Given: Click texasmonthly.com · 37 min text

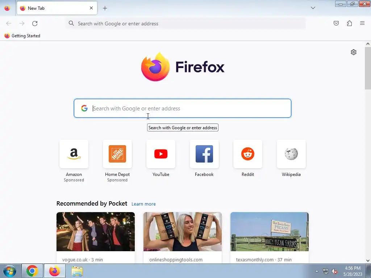Looking at the screenshot, I should pos(264,260).
